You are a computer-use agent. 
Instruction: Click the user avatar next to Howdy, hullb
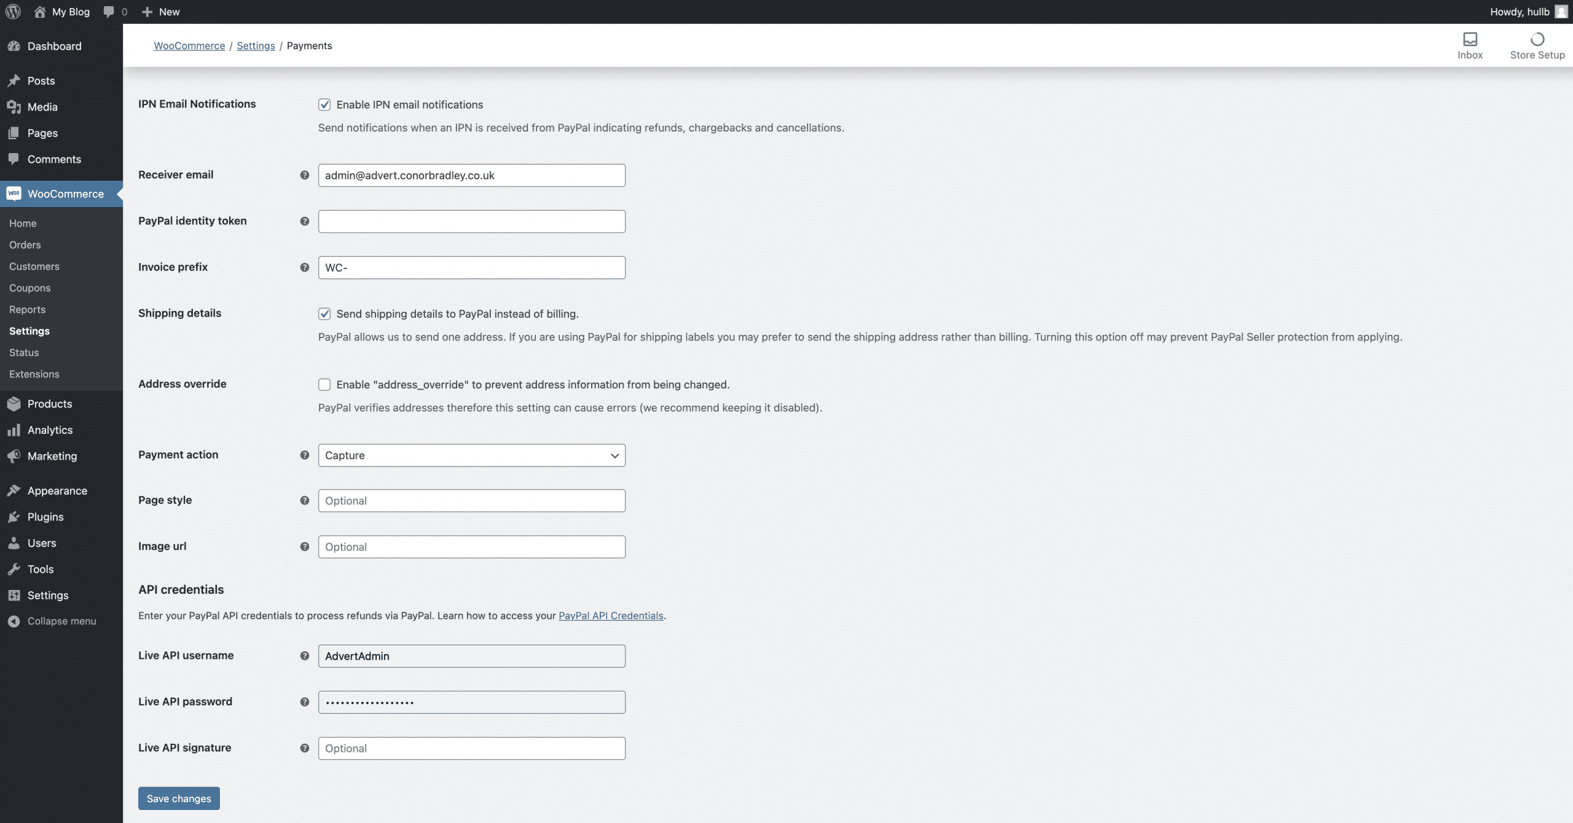click(x=1561, y=12)
